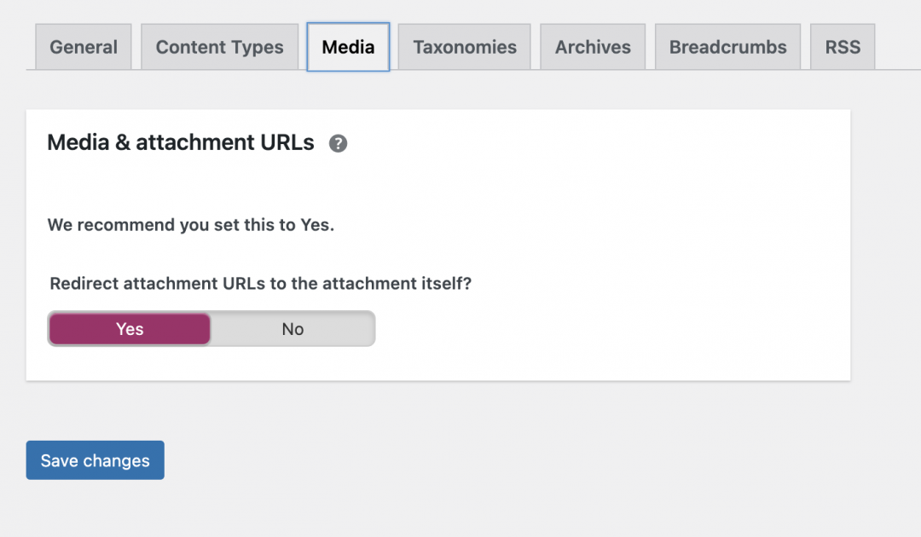This screenshot has width=921, height=537.
Task: View RSS feed settings
Action: click(843, 47)
